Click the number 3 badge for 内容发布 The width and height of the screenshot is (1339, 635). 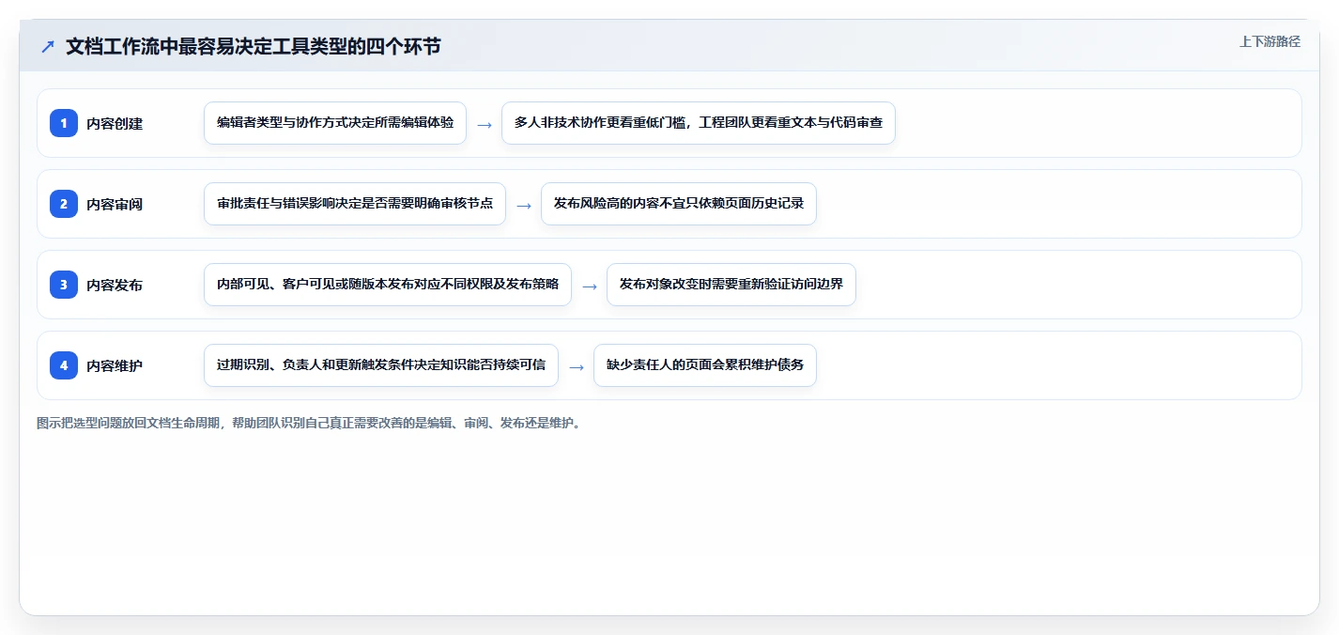pyautogui.click(x=64, y=285)
